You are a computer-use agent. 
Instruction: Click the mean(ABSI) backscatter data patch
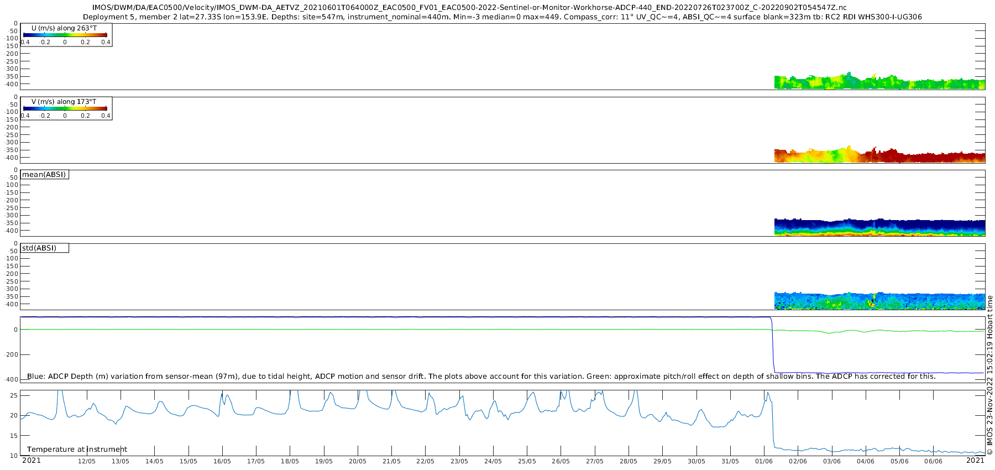click(x=879, y=227)
